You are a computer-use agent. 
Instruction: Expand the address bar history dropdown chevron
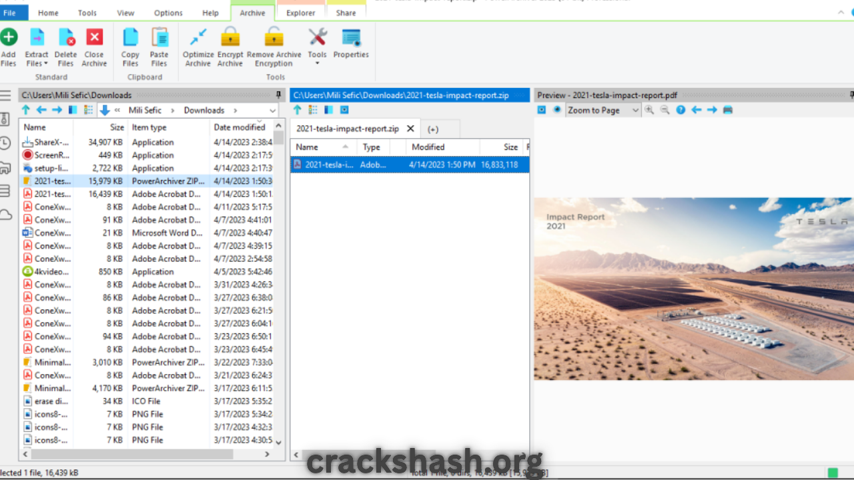(272, 111)
